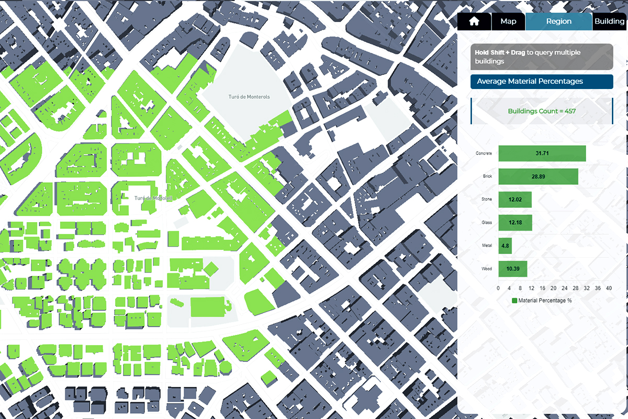Click the green Material Percentage legend swatch
The width and height of the screenshot is (628, 419).
pyautogui.click(x=514, y=301)
